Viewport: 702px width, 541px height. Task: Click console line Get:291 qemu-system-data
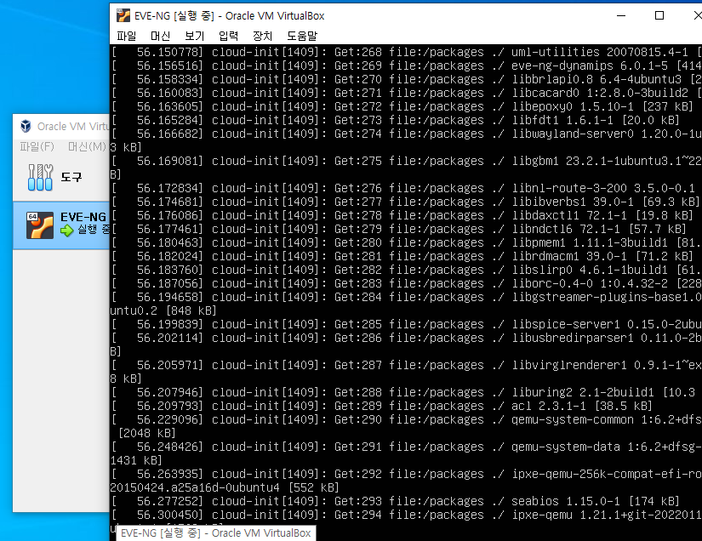[406, 447]
